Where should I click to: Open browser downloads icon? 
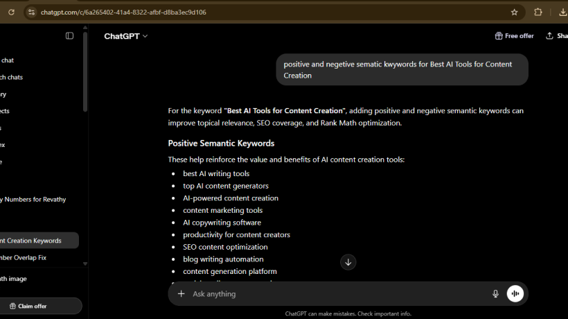[x=562, y=12]
